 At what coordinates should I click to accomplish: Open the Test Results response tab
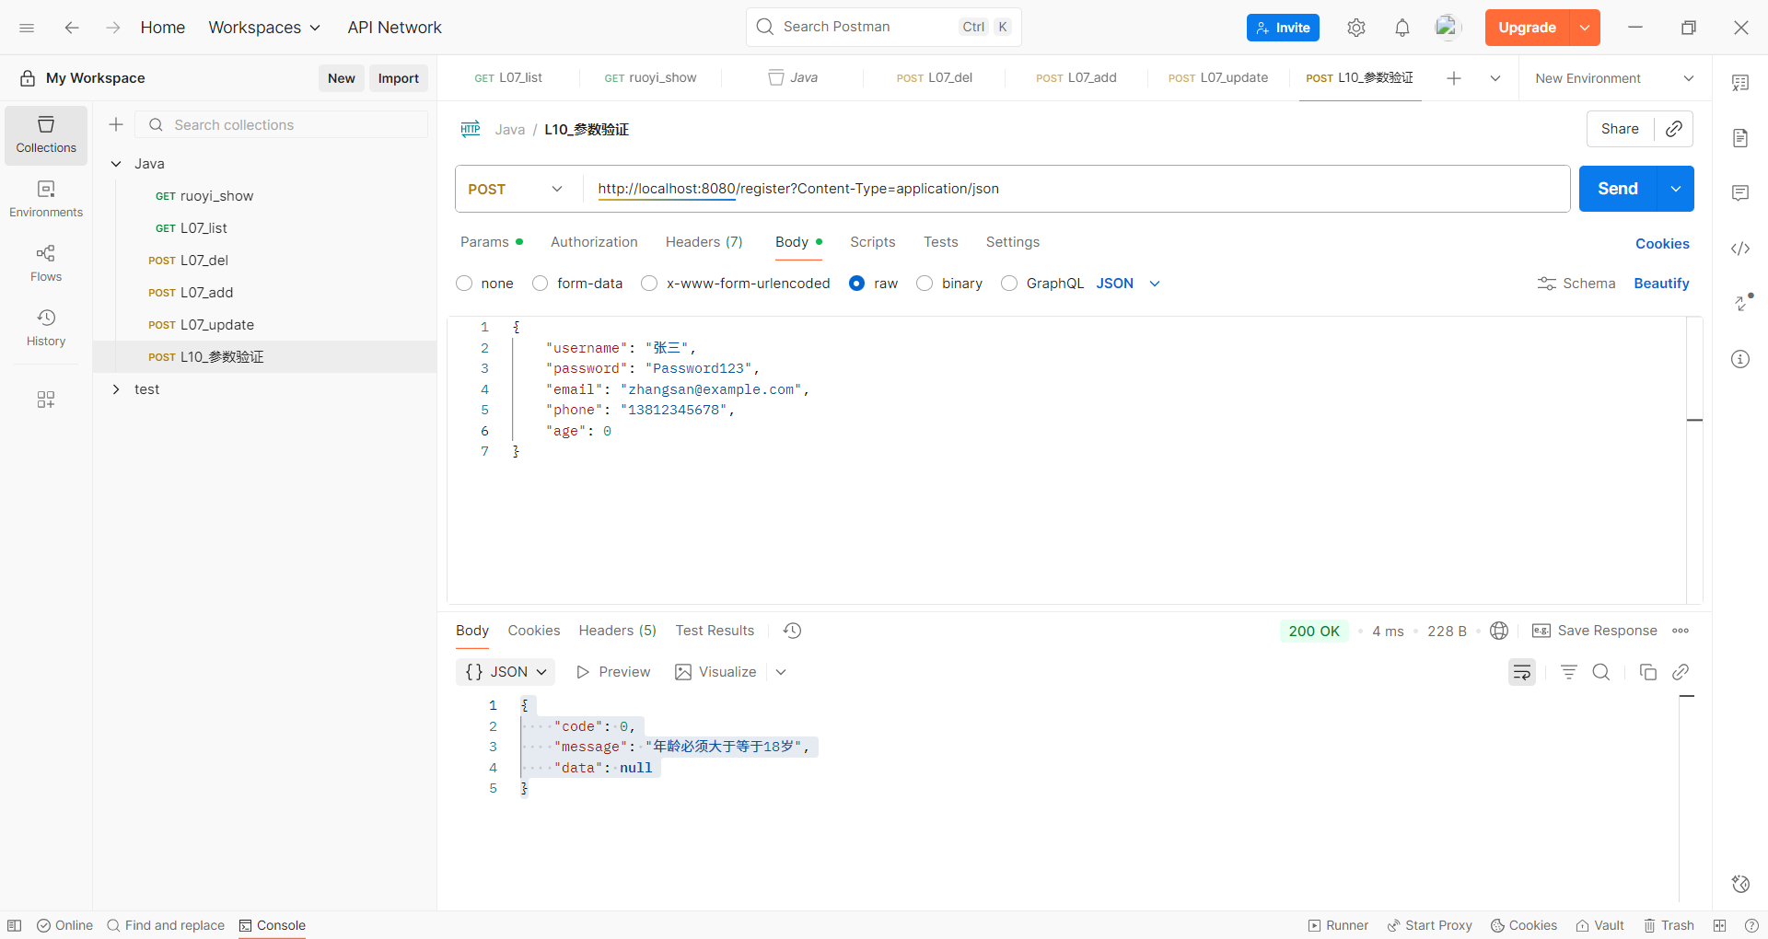point(715,631)
